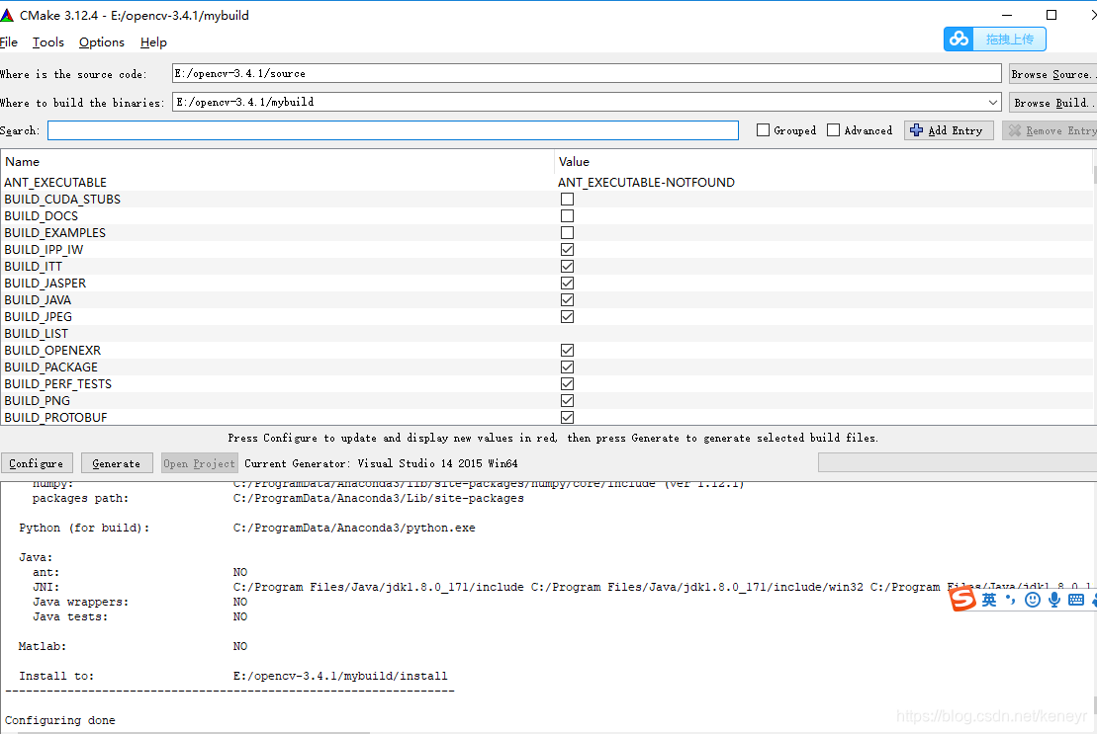Focus the Search input field
The width and height of the screenshot is (1097, 734).
click(x=393, y=129)
